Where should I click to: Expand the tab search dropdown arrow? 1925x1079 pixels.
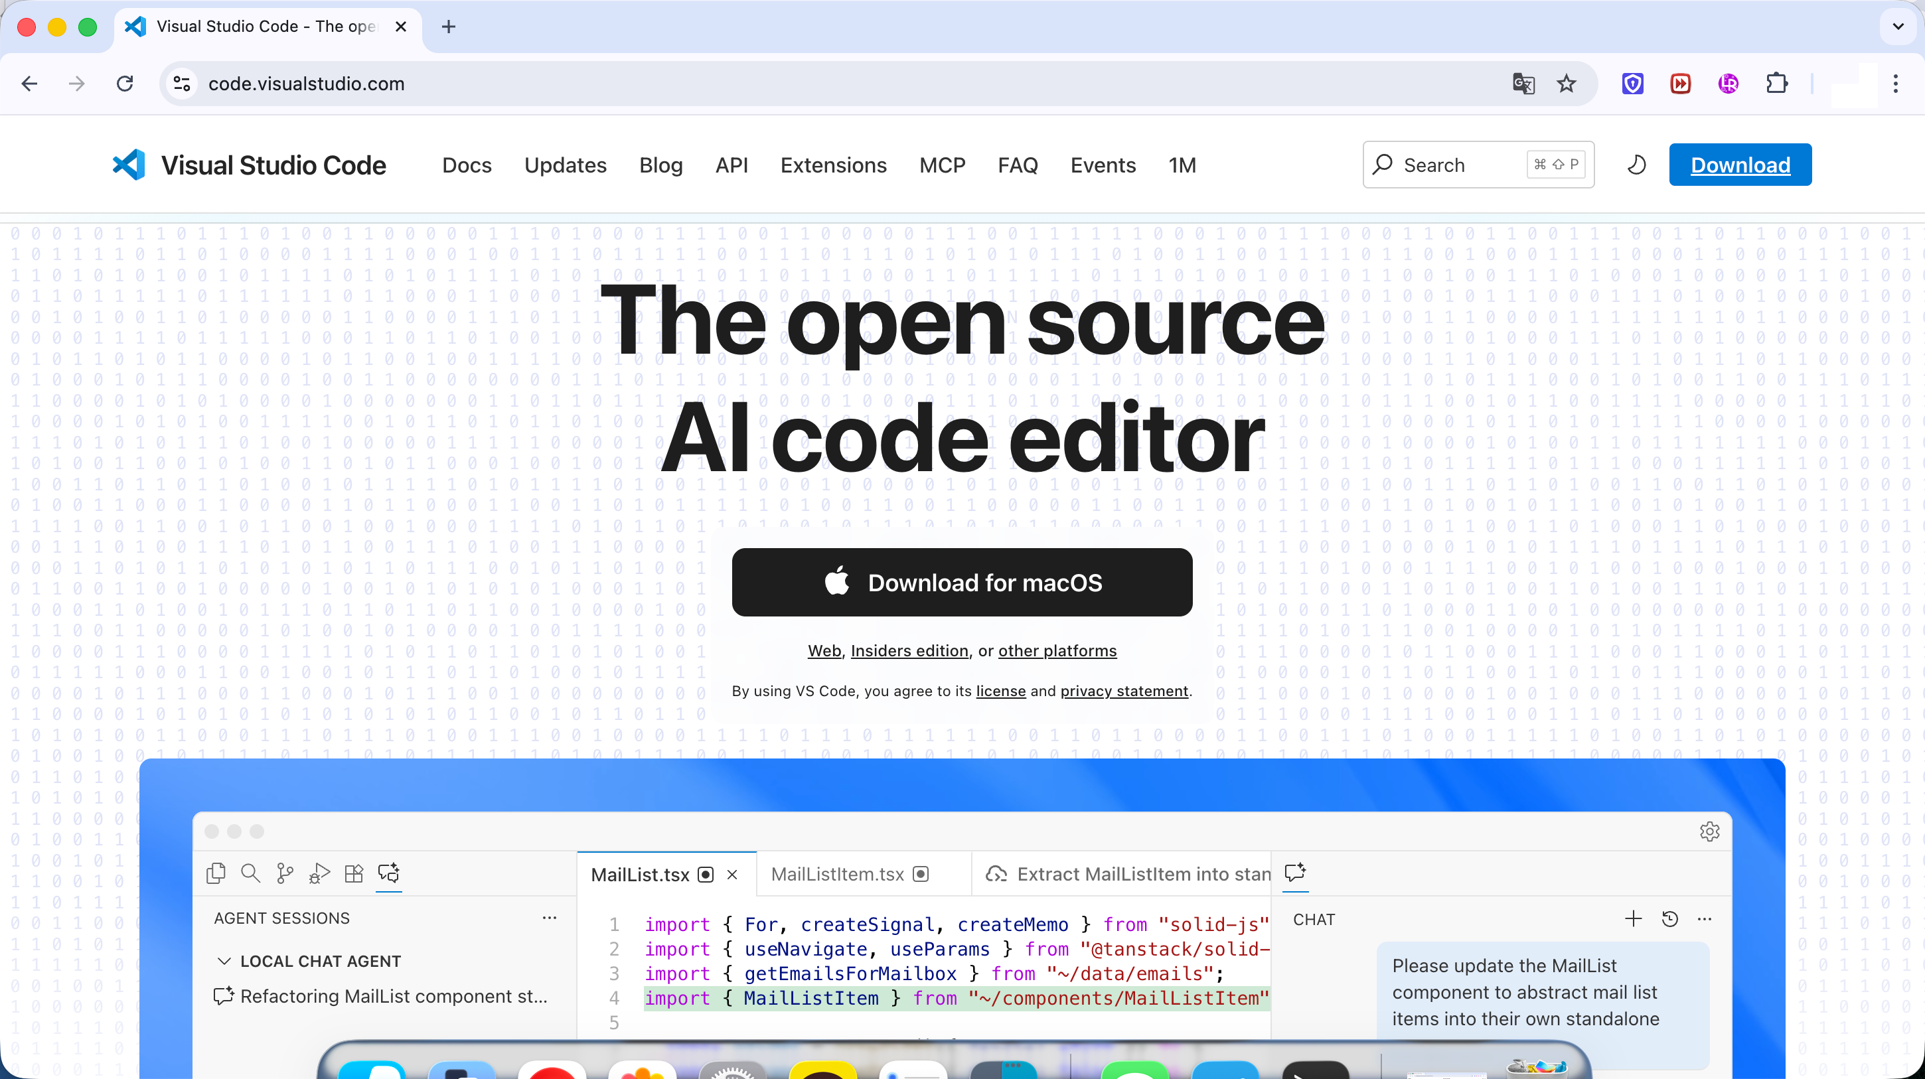(1898, 27)
